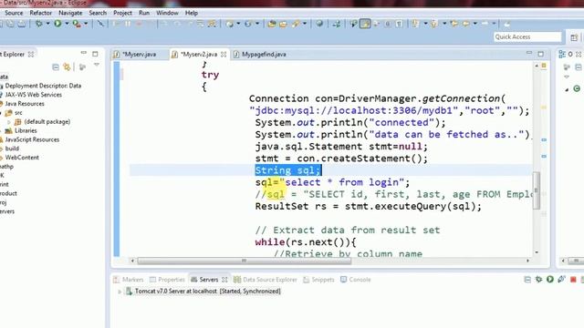Image resolution: width=584 pixels, height=328 pixels.
Task: Click Collapse All icon in Project Explorer
Action: 56,67
